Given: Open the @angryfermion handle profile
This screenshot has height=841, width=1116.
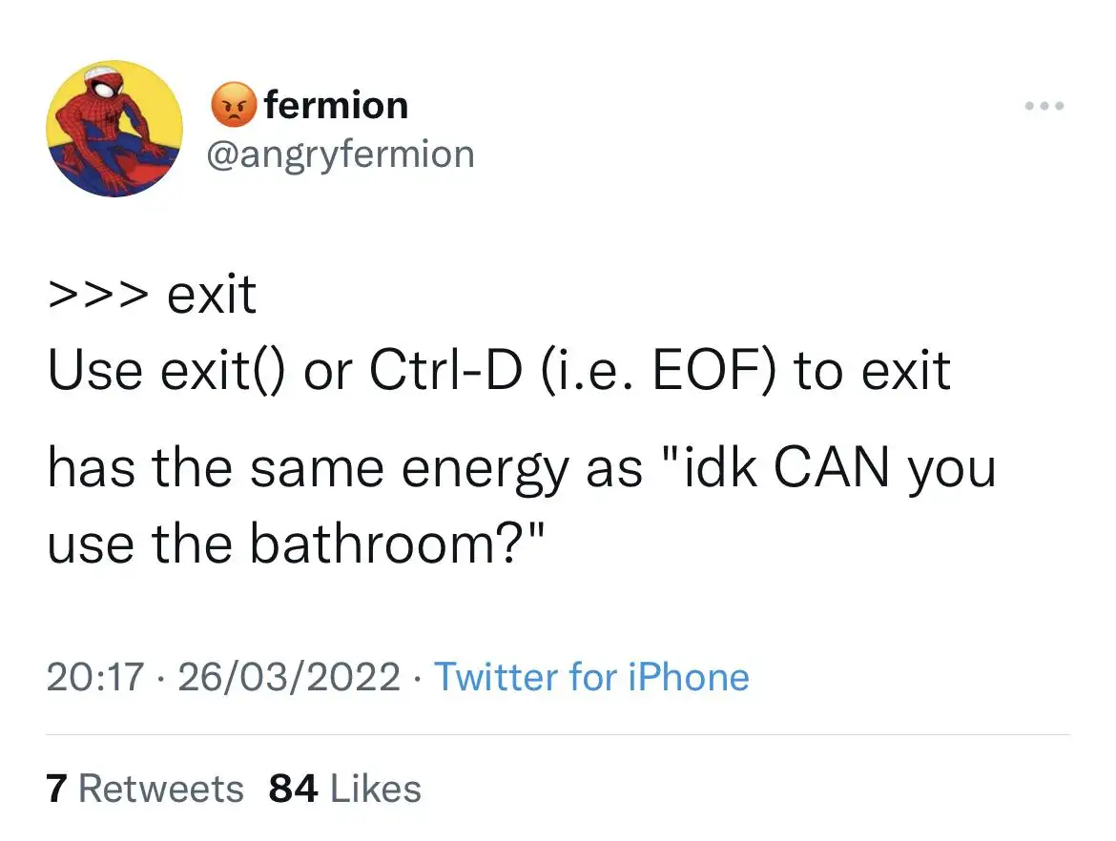Looking at the screenshot, I should click(x=341, y=153).
